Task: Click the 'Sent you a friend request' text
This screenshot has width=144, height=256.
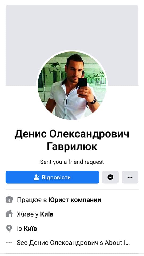Action: point(72,162)
